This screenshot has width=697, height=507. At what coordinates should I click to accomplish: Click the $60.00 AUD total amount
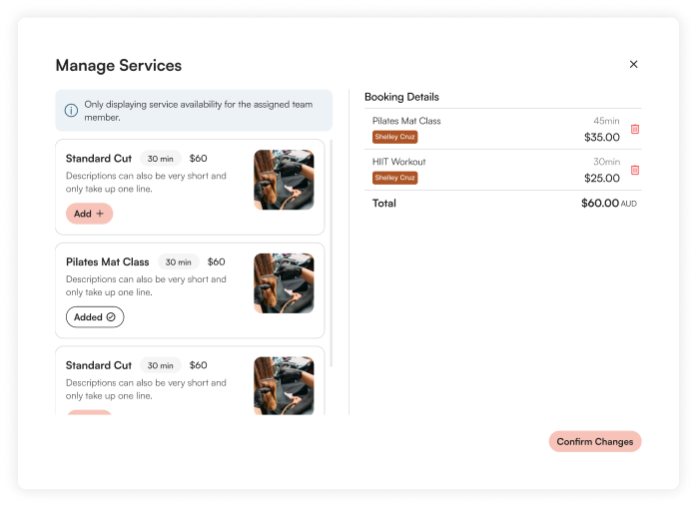(x=609, y=203)
